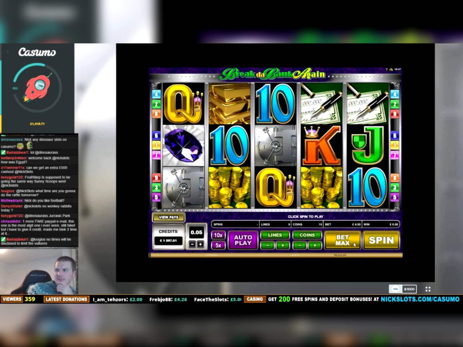
Task: Click the Q symbol in the first reel
Action: (x=183, y=104)
